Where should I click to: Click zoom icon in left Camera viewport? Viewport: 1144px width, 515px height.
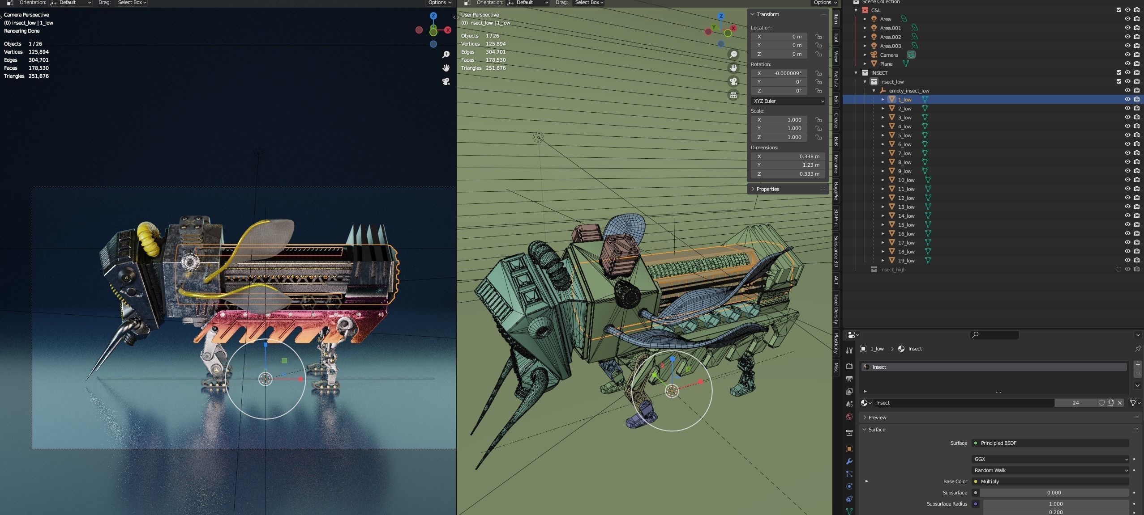(446, 55)
